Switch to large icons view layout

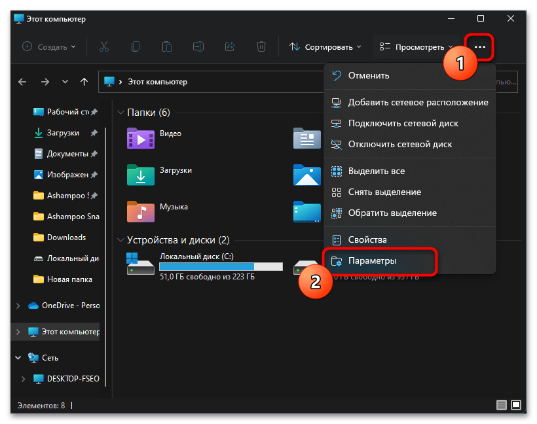tap(516, 405)
